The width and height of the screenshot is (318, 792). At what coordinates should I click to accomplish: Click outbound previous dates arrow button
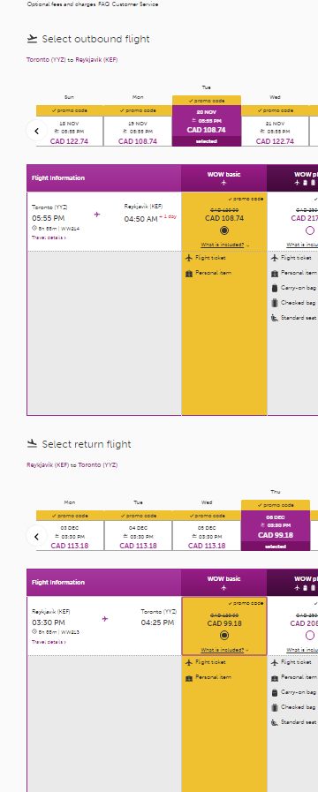36,132
